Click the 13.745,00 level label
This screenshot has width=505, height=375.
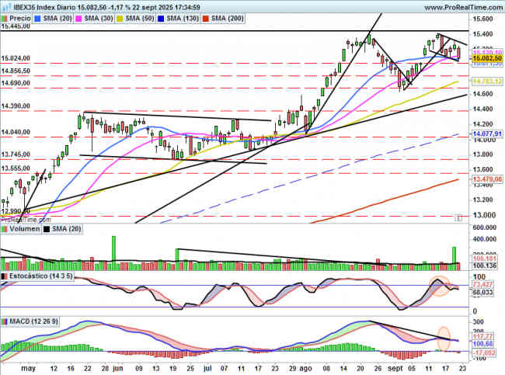tap(16, 155)
